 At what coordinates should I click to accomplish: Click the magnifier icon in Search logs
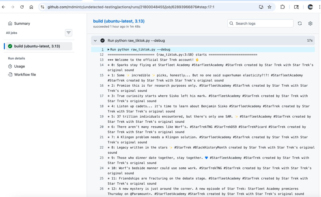click(x=232, y=23)
